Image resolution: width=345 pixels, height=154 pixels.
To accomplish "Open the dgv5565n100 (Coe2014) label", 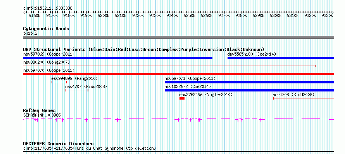I will (x=252, y=54).
